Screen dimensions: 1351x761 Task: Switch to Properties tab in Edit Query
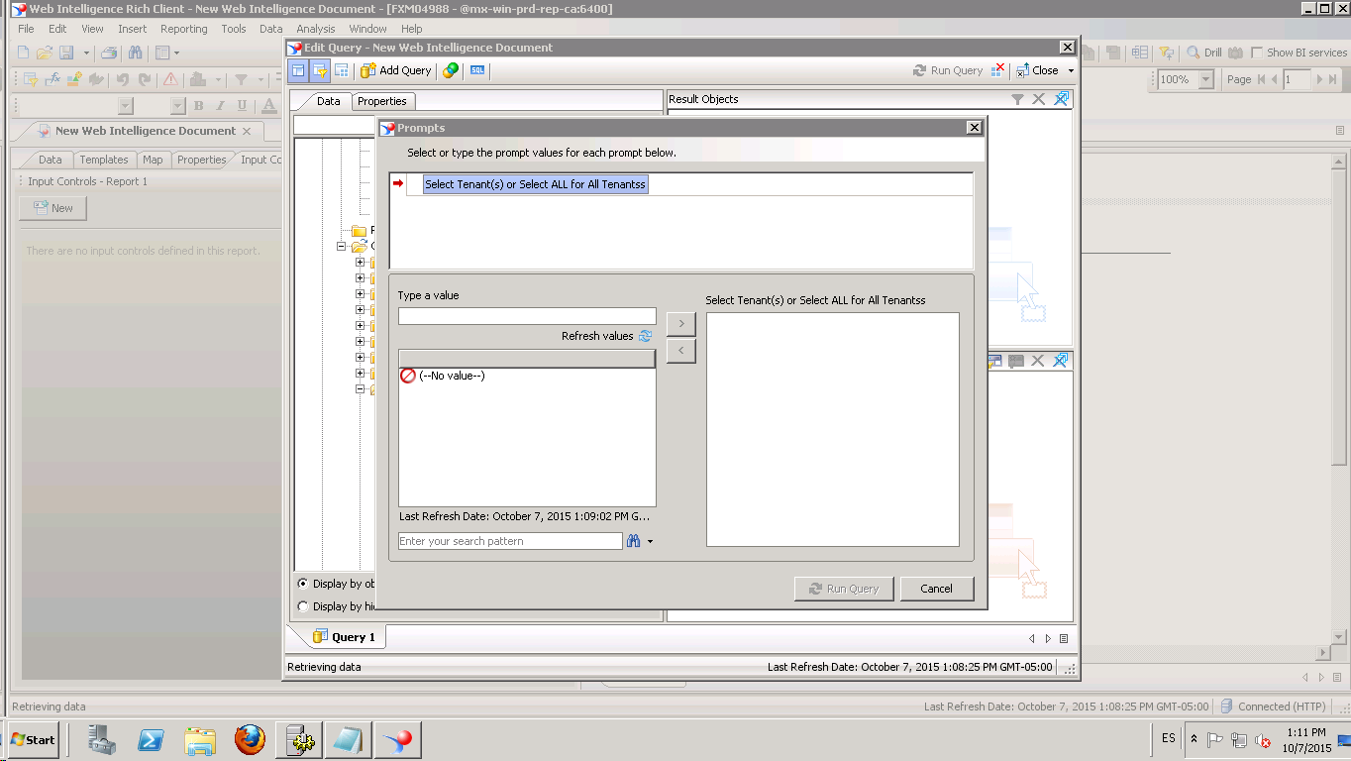point(382,101)
